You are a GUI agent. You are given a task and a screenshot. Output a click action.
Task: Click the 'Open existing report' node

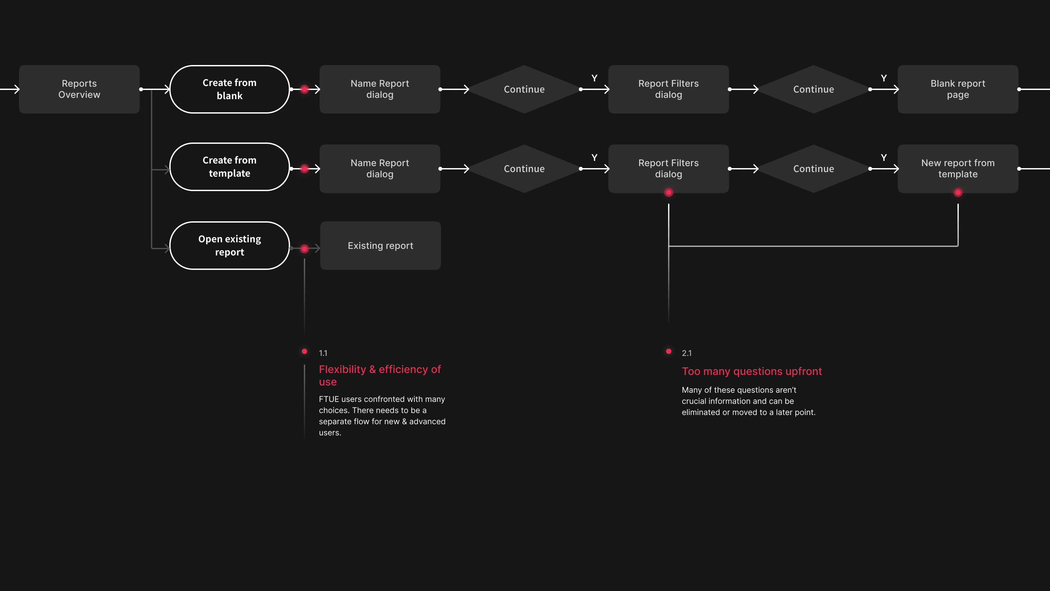tap(229, 245)
